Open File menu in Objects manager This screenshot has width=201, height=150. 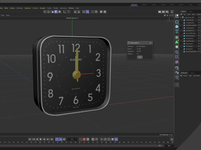pyautogui.click(x=184, y=15)
